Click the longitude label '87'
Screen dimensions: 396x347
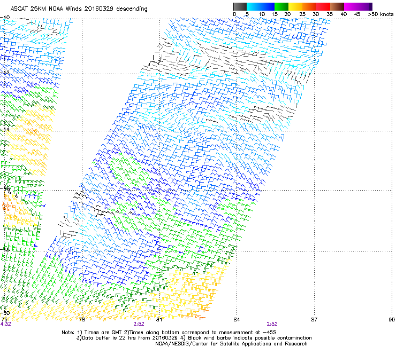point(314,320)
